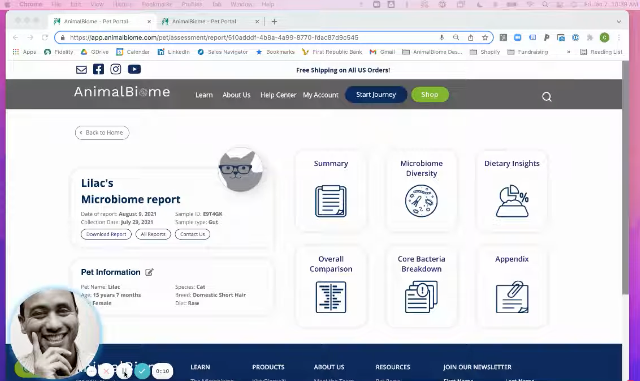The image size is (640, 381).
Task: Bookmark this page with the star icon
Action: point(485,37)
